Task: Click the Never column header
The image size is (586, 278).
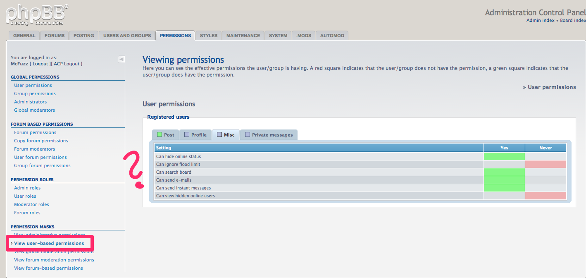Action: pyautogui.click(x=546, y=148)
